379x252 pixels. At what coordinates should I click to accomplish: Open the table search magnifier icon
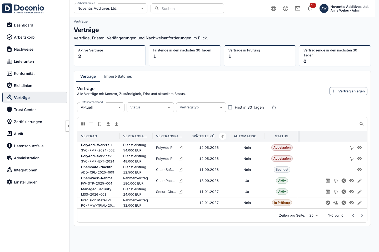tap(362, 124)
